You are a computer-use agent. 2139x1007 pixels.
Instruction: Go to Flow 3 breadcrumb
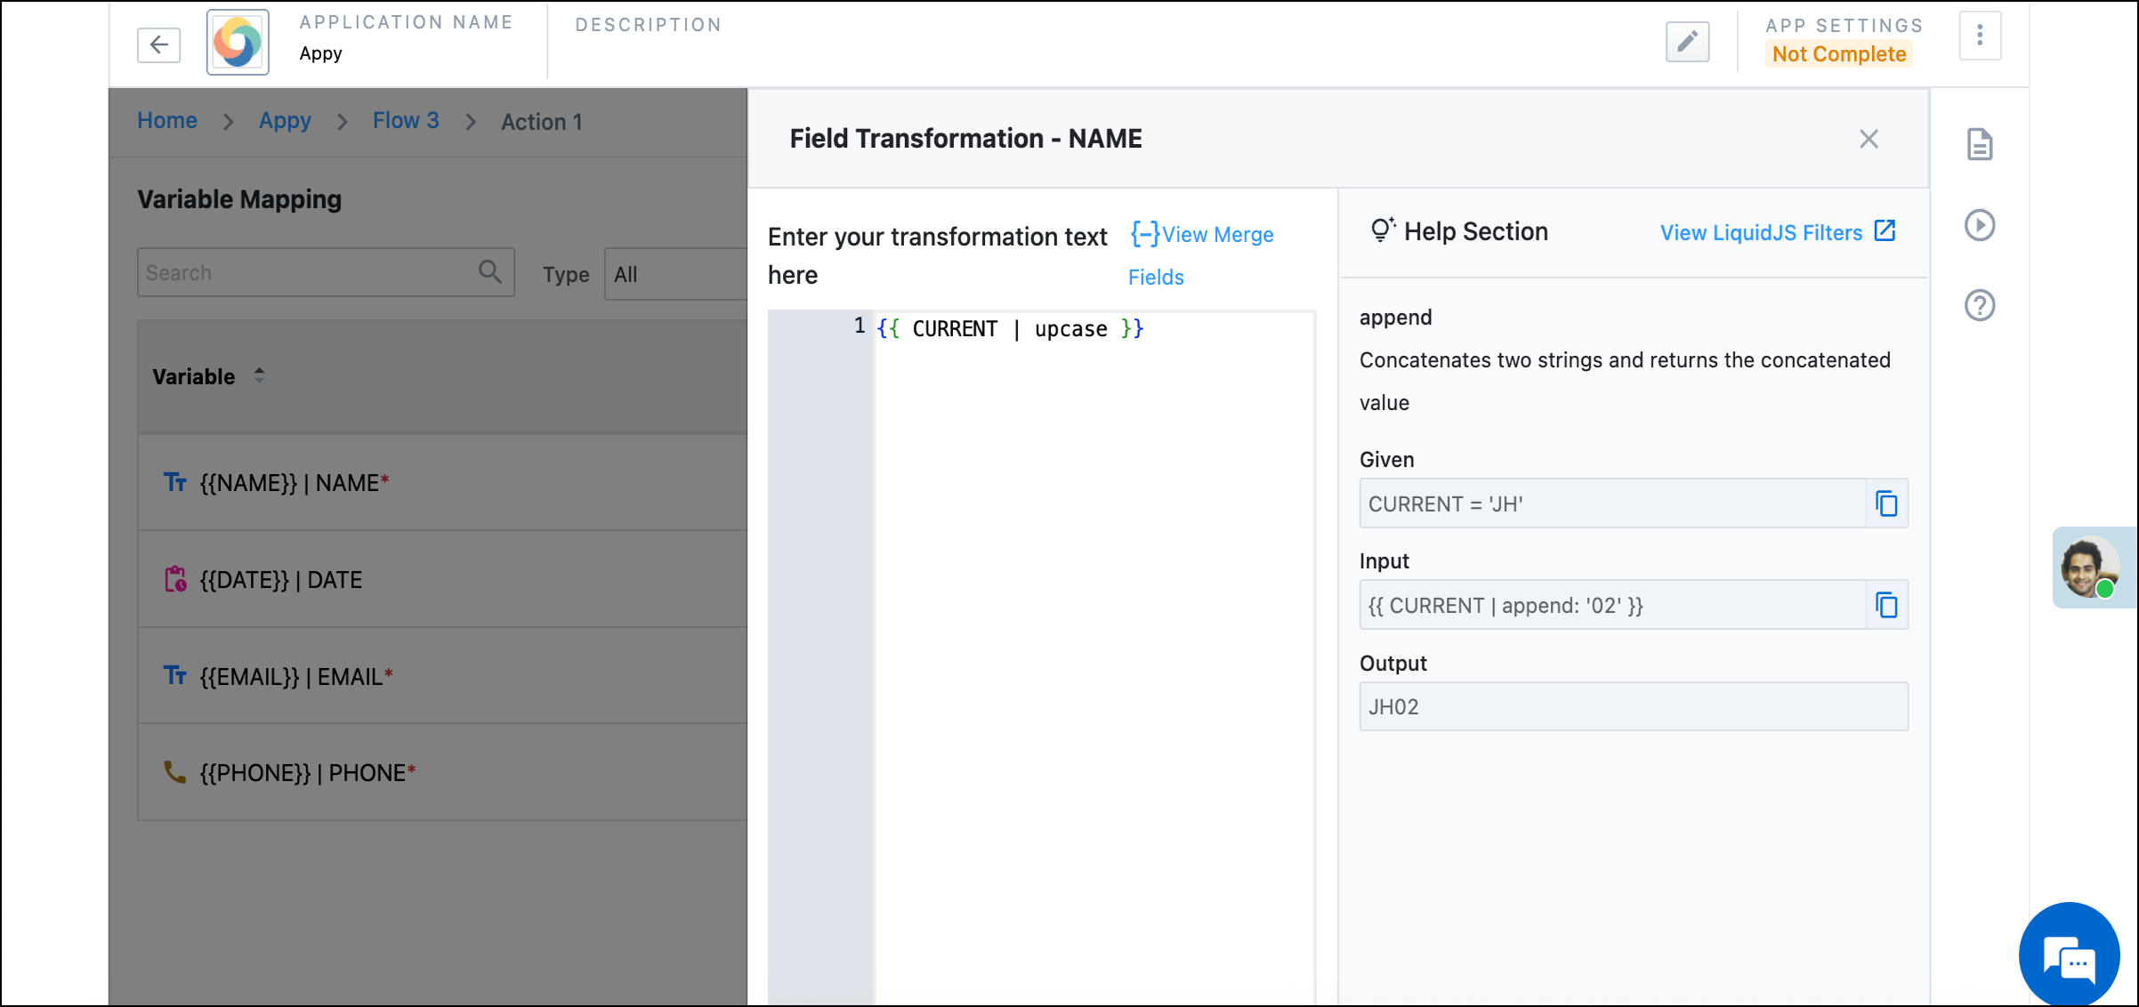[406, 121]
